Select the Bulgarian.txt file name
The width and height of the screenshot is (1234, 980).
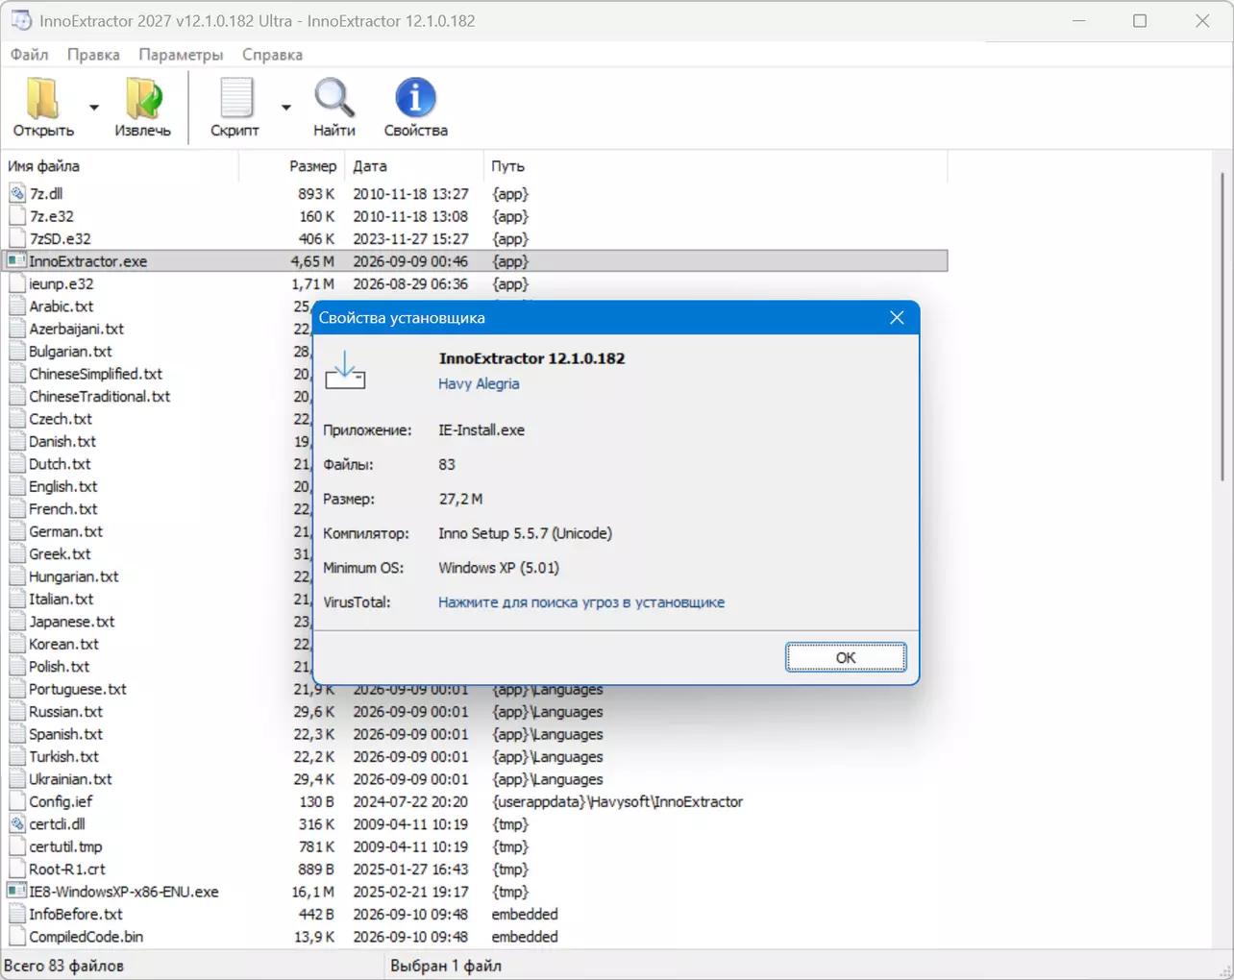pos(70,352)
